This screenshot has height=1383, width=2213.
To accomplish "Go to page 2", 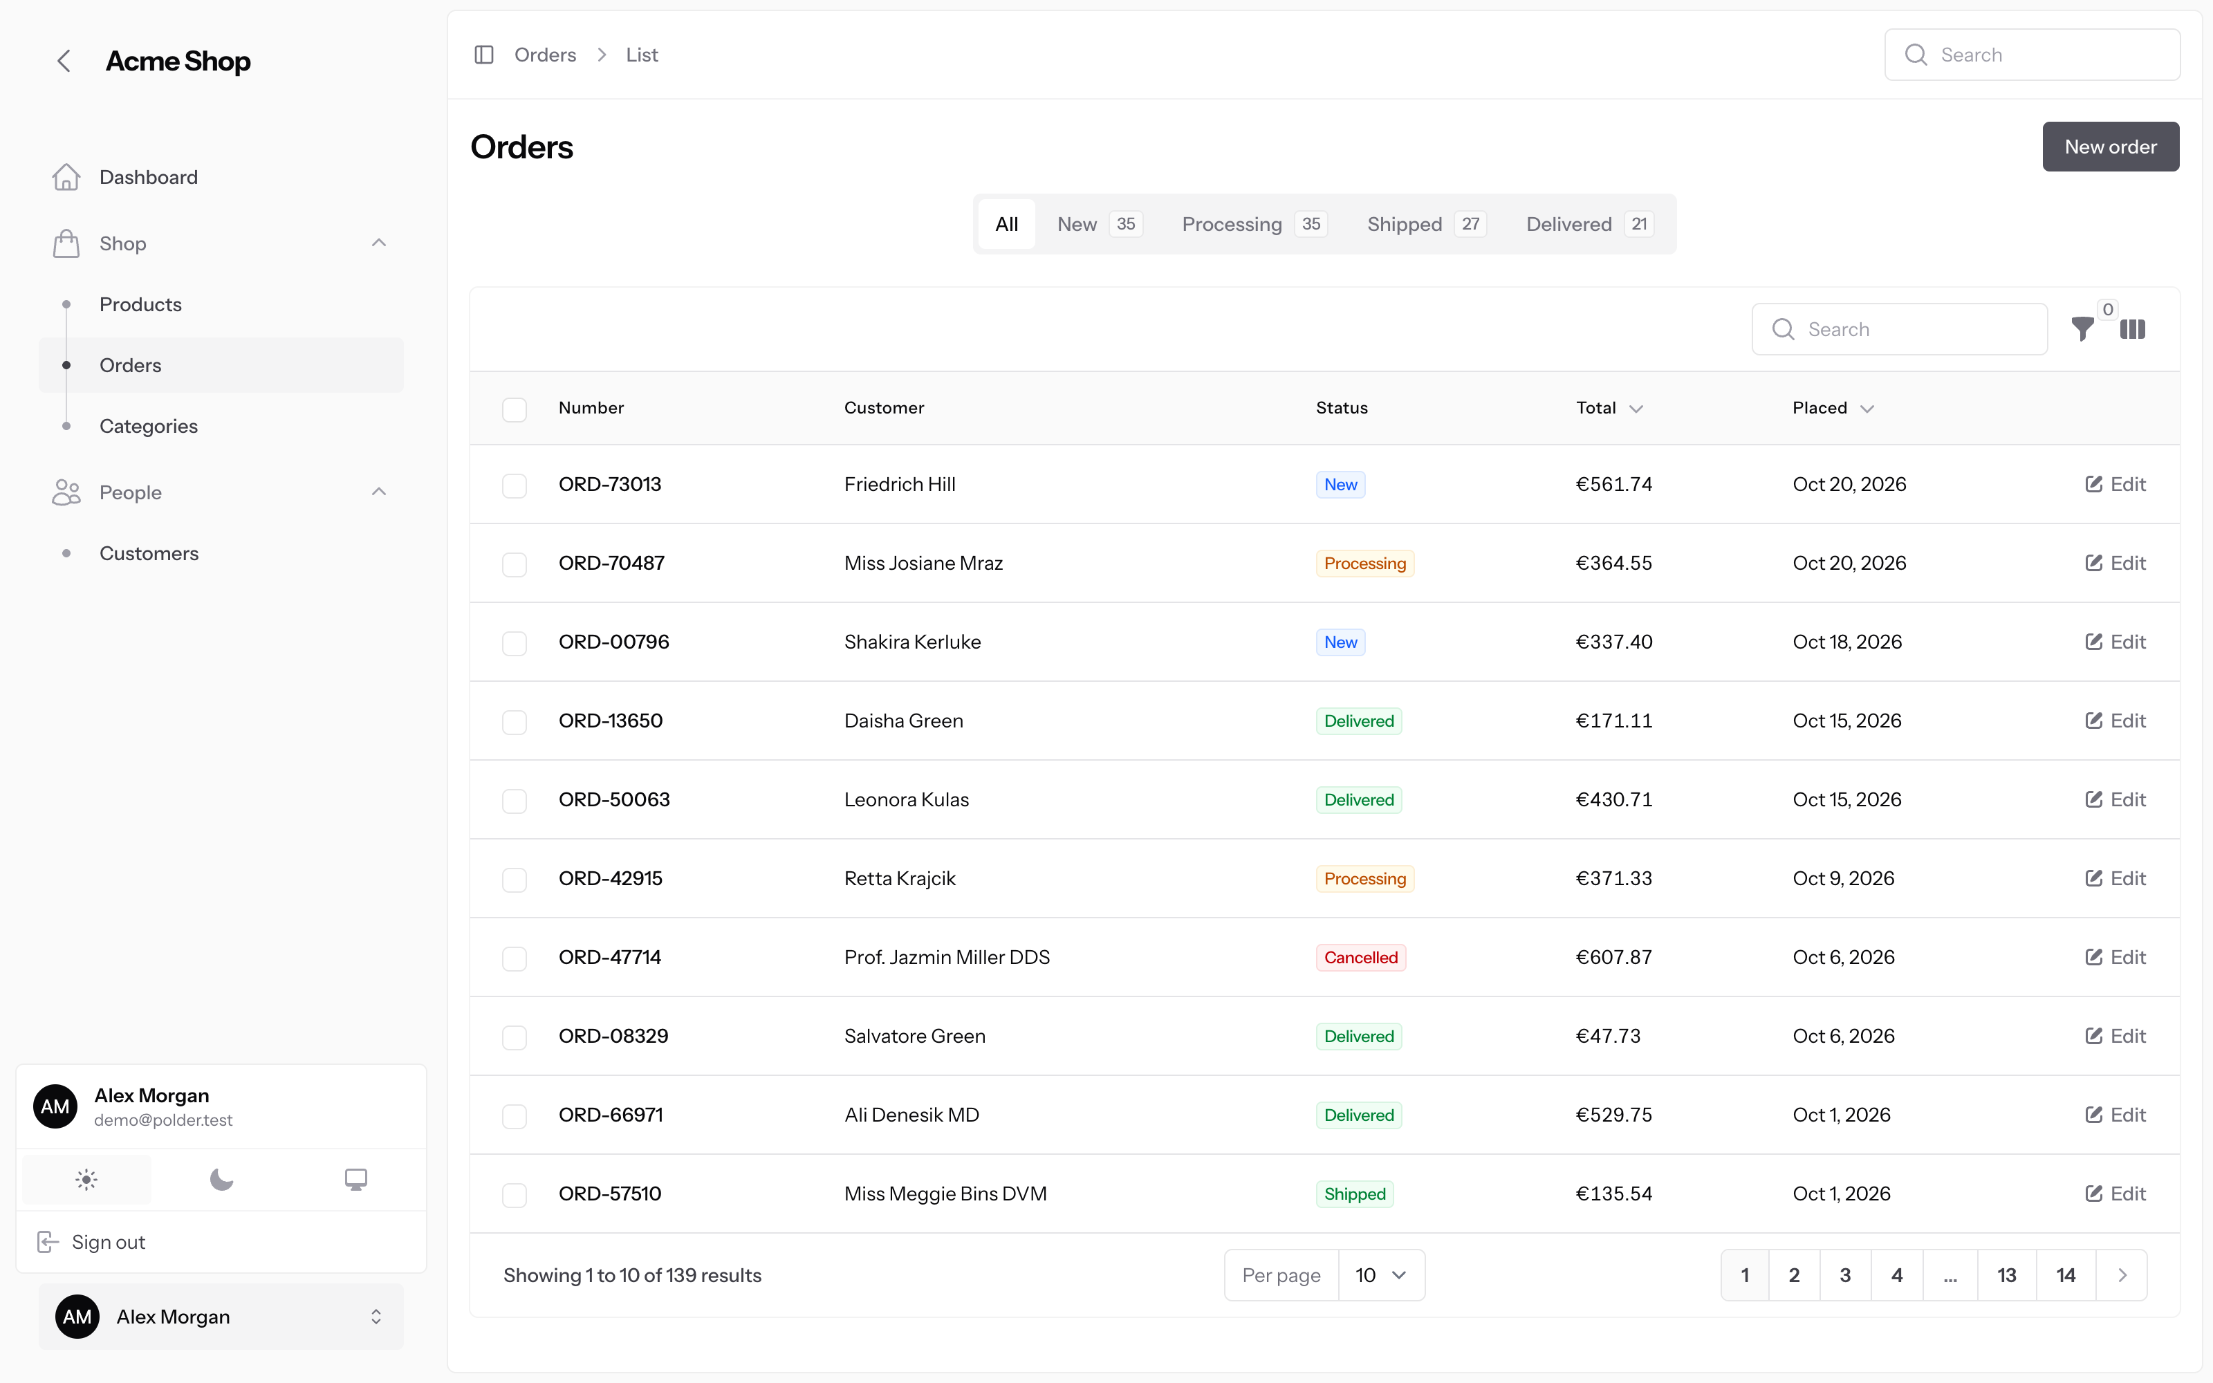I will pyautogui.click(x=1794, y=1275).
